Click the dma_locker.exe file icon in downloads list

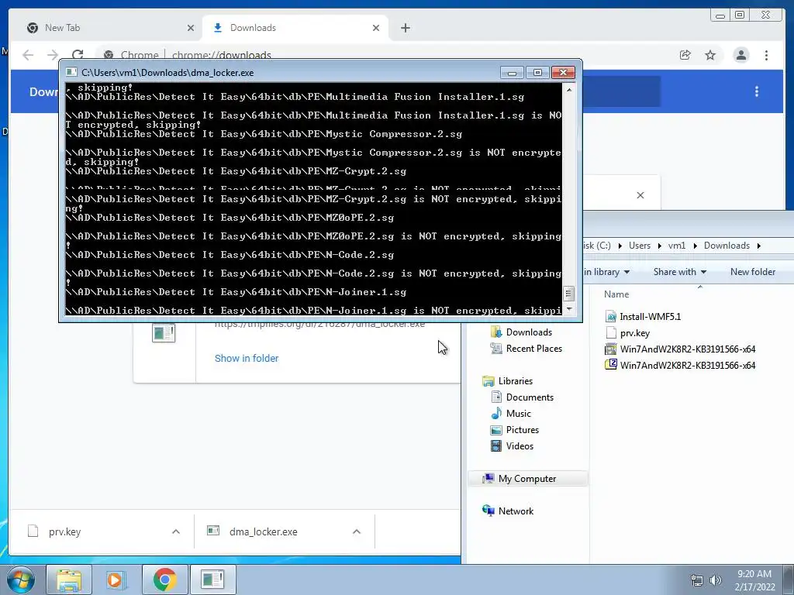(x=164, y=333)
